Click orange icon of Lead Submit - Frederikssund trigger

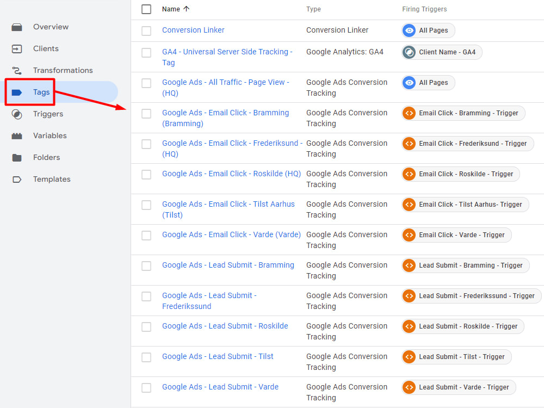click(410, 296)
